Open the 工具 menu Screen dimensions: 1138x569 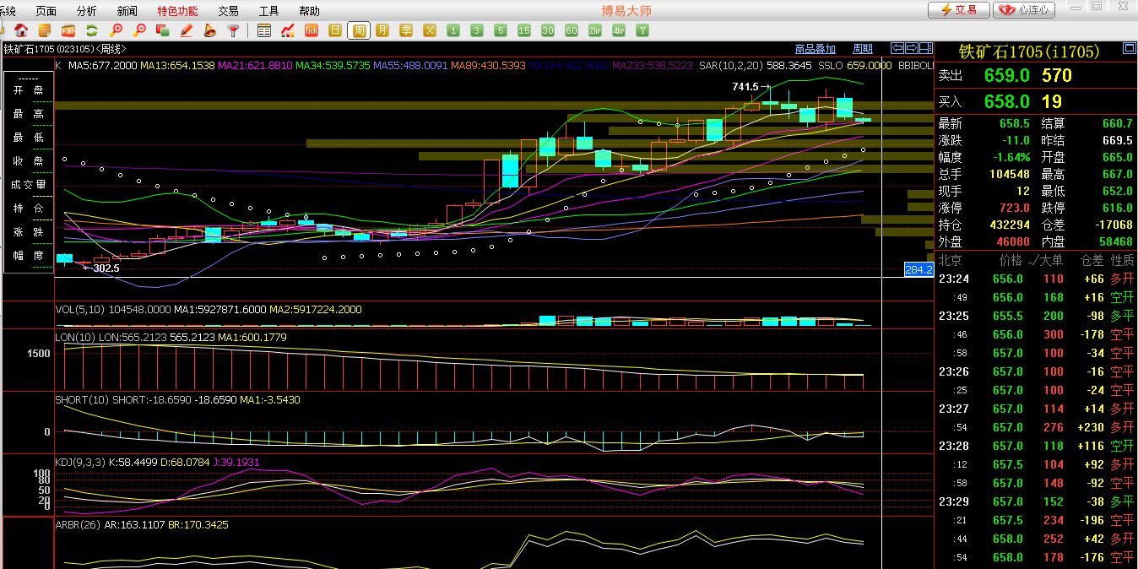pos(268,11)
